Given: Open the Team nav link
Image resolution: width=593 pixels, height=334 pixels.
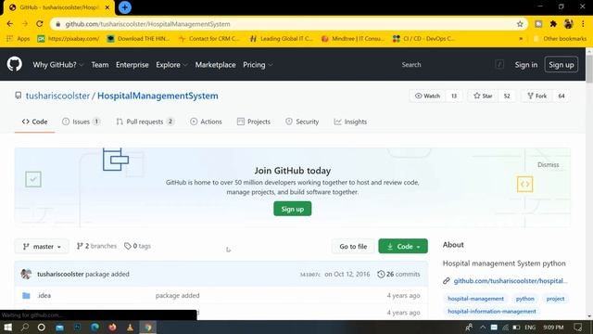Looking at the screenshot, I should (x=100, y=65).
